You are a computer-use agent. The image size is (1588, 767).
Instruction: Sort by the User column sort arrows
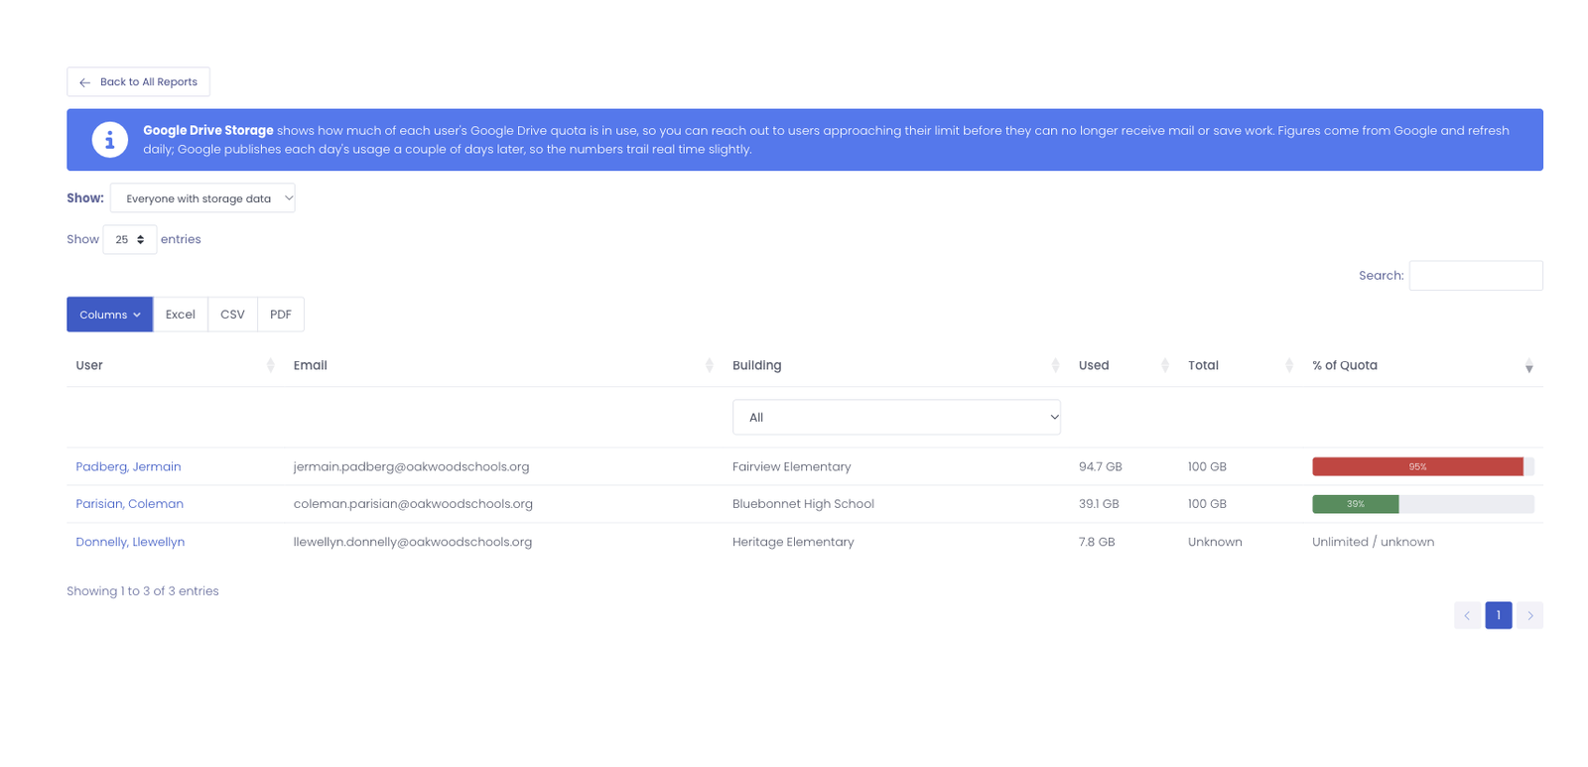270,366
